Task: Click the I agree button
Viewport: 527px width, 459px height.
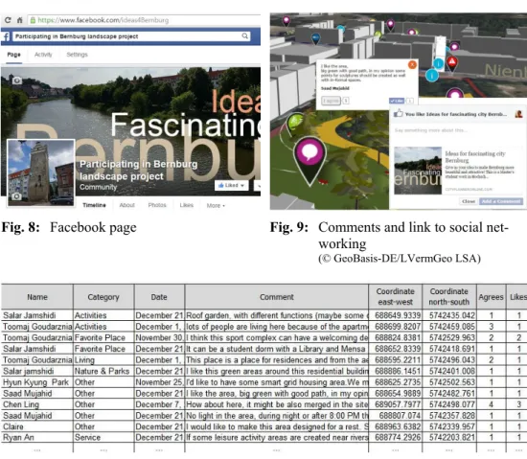Action: tap(331, 101)
